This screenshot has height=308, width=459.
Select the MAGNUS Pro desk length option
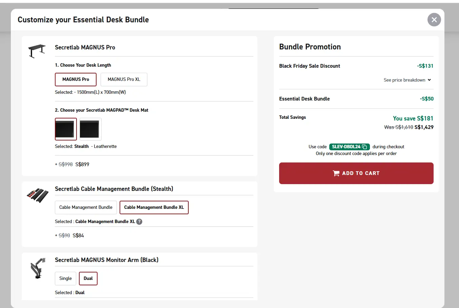coord(76,80)
